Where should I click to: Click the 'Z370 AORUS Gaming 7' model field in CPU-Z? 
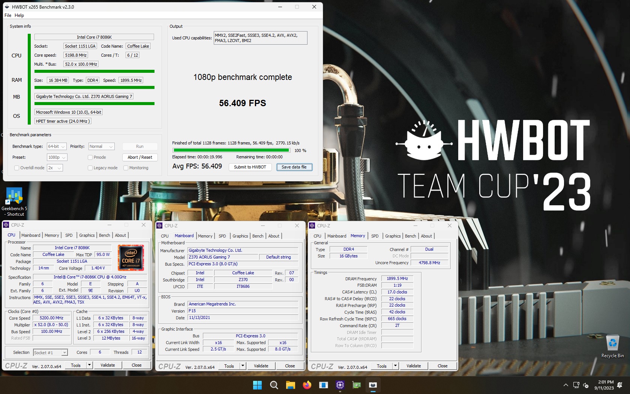223,257
